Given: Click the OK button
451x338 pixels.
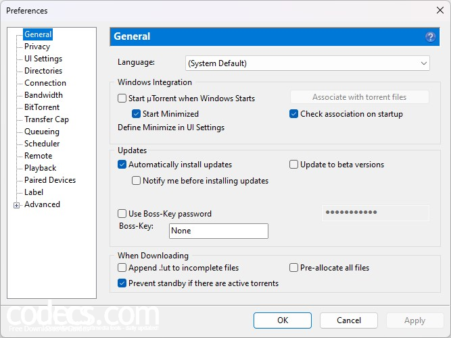Looking at the screenshot, I should pos(283,320).
